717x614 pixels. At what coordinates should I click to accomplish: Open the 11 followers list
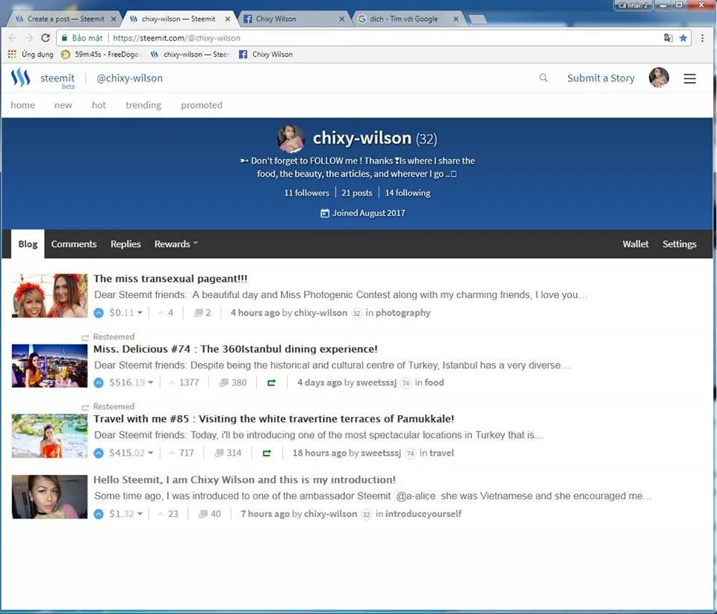(x=306, y=193)
